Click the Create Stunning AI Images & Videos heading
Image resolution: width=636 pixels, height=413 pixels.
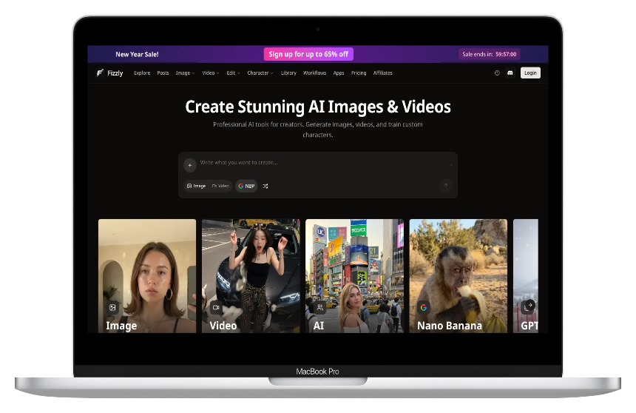(x=318, y=107)
